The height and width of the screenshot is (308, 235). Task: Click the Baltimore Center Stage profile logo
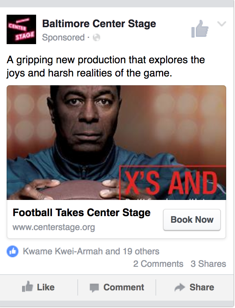21,29
